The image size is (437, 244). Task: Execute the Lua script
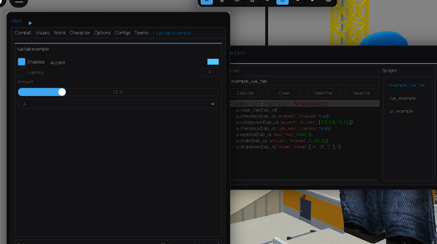point(245,93)
